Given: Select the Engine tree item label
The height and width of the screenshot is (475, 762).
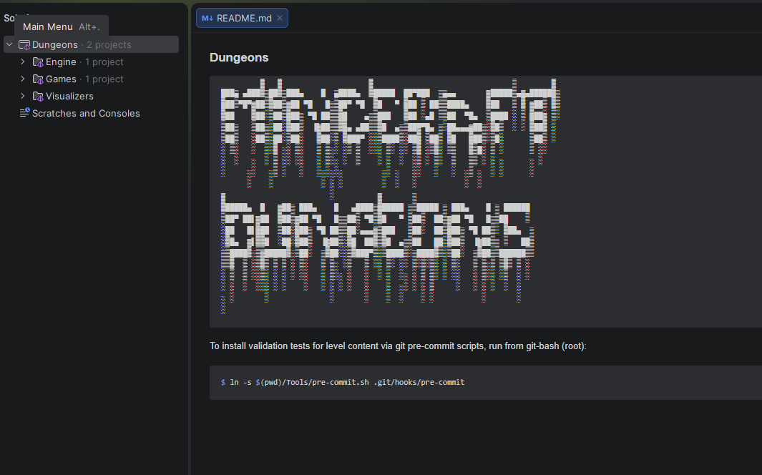Looking at the screenshot, I should 61,62.
